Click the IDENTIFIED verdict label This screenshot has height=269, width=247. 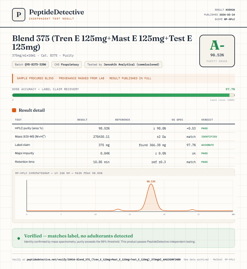(209, 137)
